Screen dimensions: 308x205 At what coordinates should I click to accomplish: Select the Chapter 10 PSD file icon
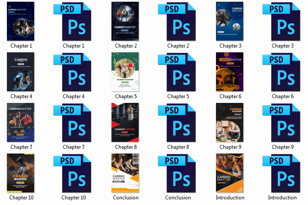pos(73,173)
